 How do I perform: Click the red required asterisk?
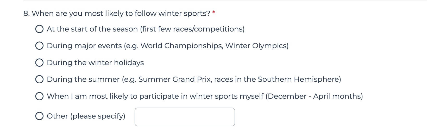pos(214,13)
